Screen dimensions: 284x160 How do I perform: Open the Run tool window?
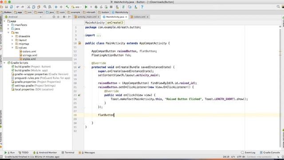coord(9,152)
